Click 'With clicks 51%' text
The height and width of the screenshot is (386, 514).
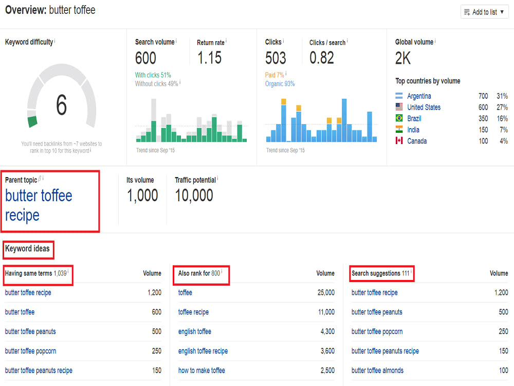(153, 75)
